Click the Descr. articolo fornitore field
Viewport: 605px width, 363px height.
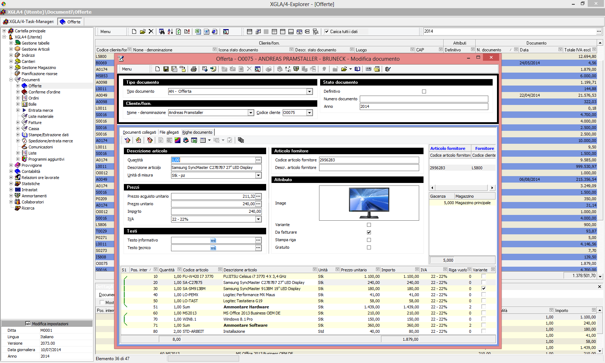369,168
